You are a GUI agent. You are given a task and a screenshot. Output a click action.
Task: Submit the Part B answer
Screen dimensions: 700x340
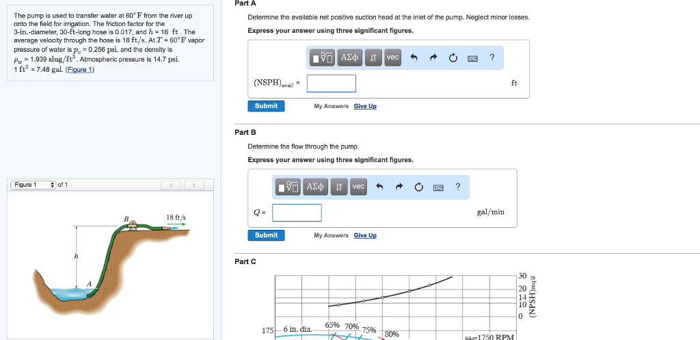[266, 235]
